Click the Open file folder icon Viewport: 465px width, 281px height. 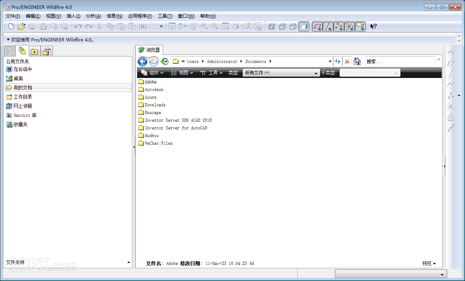click(21, 26)
